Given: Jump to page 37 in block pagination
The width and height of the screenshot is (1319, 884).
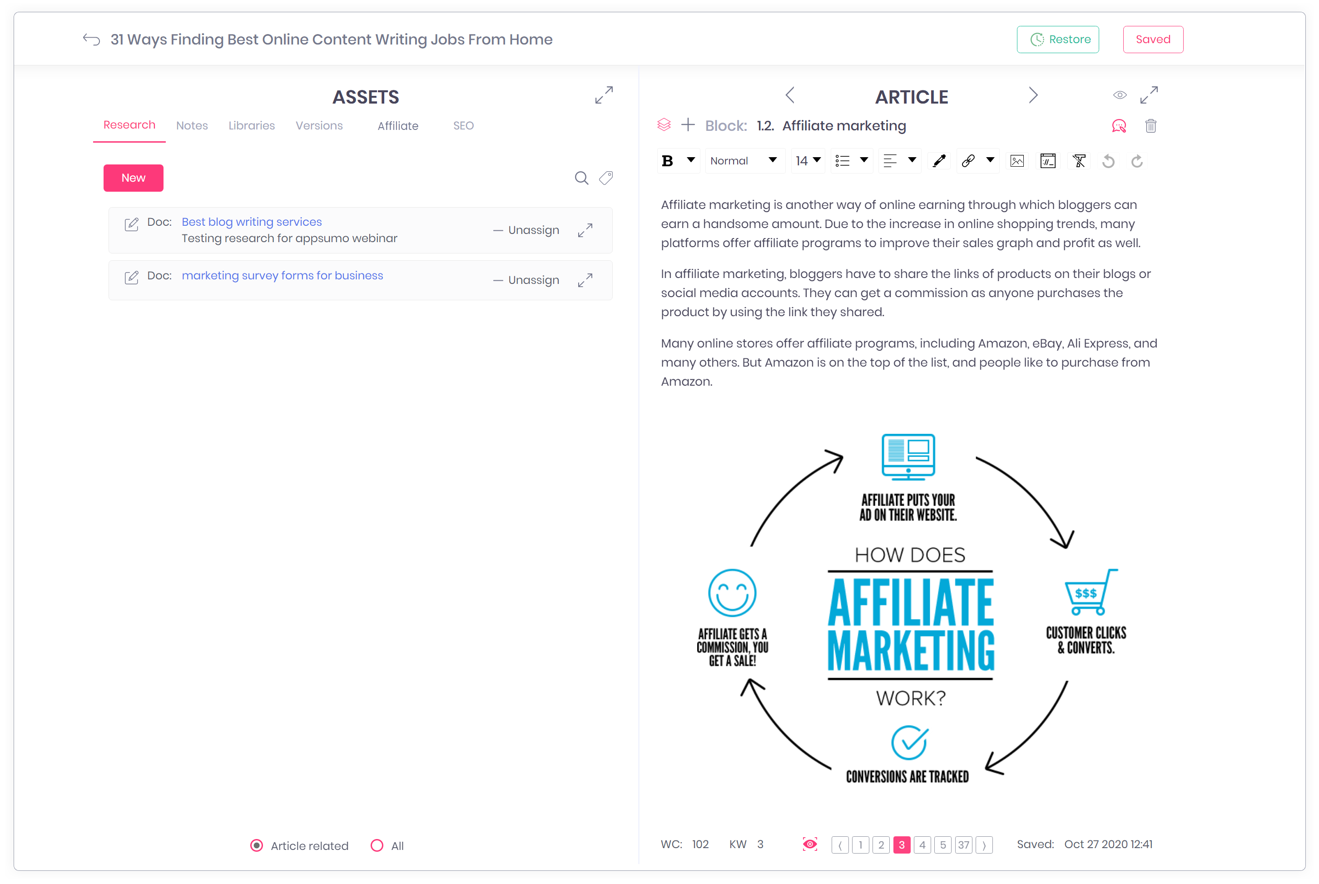Looking at the screenshot, I should [x=964, y=844].
